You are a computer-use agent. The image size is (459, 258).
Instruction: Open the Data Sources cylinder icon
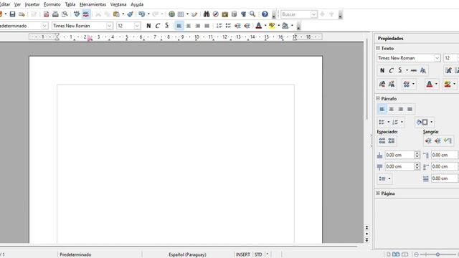coord(235,14)
